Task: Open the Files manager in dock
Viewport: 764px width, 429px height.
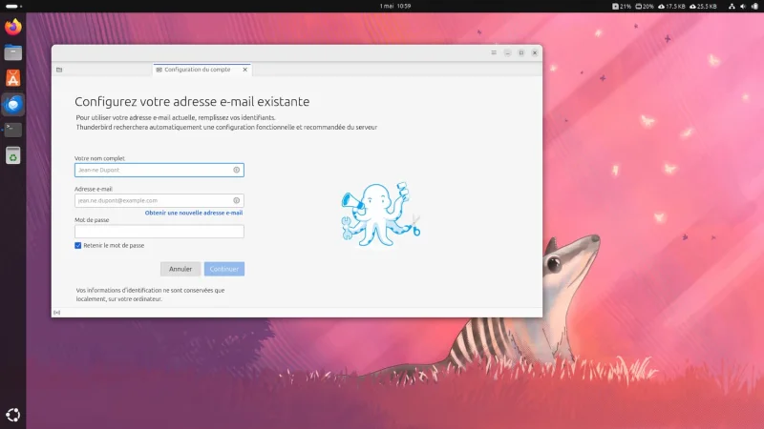Action: click(x=13, y=52)
